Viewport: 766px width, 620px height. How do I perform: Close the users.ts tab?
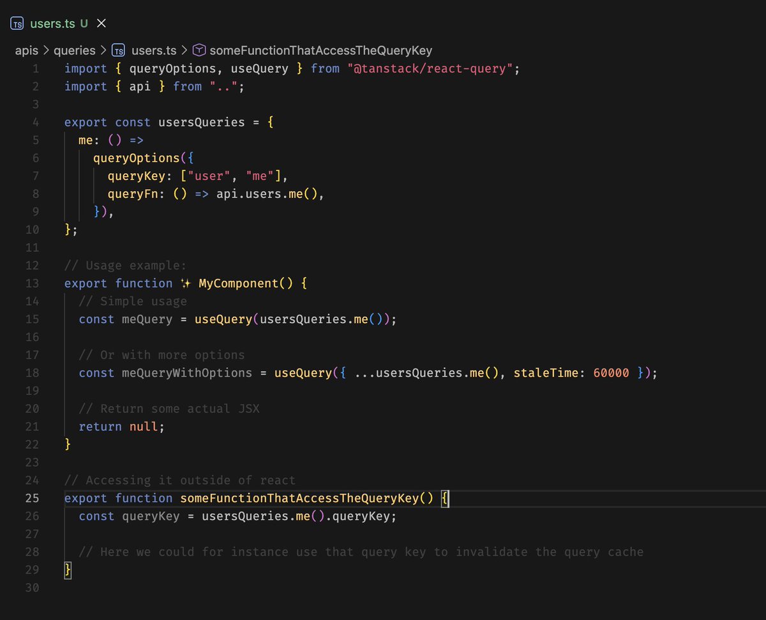click(101, 24)
